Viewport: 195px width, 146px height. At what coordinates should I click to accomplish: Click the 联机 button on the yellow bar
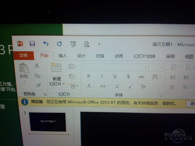[190, 104]
